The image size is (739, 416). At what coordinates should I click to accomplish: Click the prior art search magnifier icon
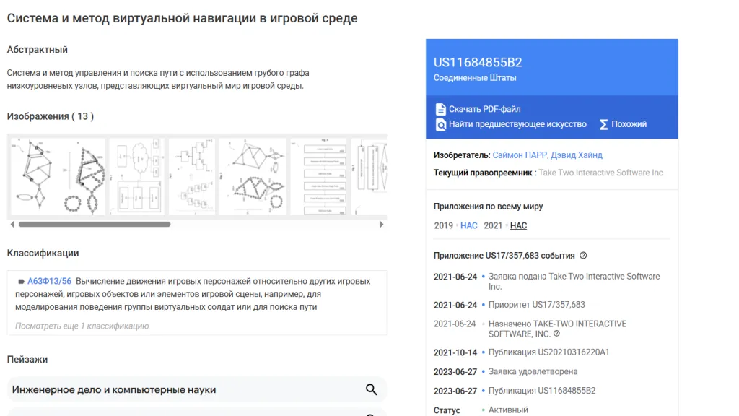tap(440, 125)
